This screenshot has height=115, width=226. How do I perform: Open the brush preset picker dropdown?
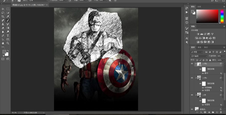click(15, 1)
